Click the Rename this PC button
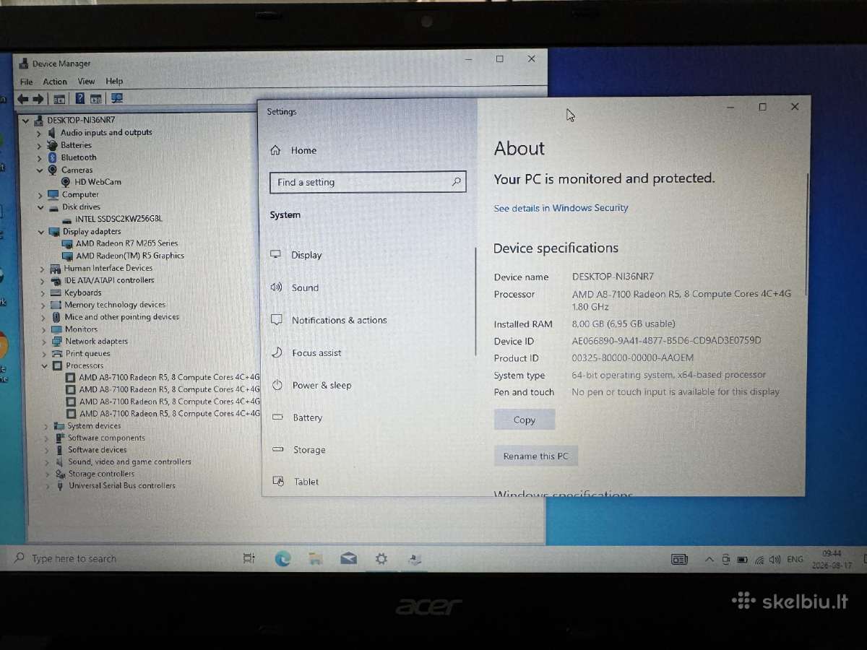The width and height of the screenshot is (867, 650). point(536,456)
